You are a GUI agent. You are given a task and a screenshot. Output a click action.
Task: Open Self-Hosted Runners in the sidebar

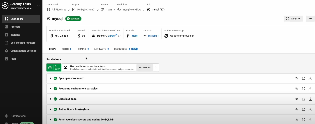click(21, 43)
